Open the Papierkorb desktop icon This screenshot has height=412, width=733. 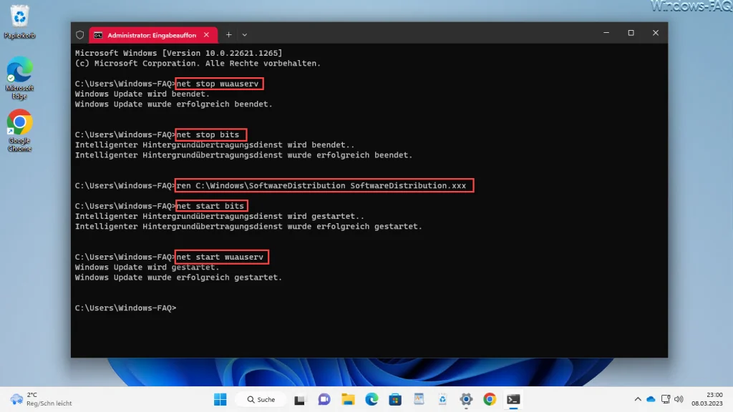(19, 22)
